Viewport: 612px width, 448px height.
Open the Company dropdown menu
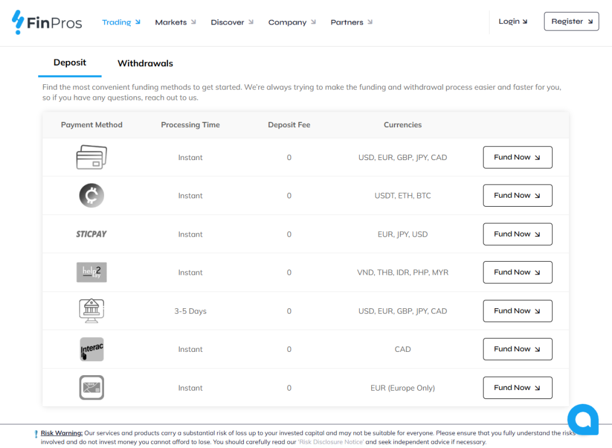pyautogui.click(x=292, y=22)
